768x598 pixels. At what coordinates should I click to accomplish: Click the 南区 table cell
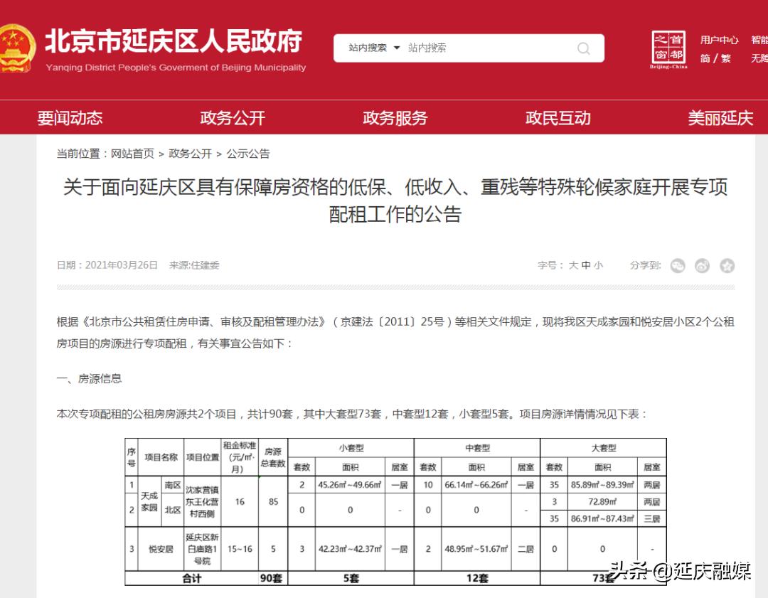click(172, 485)
